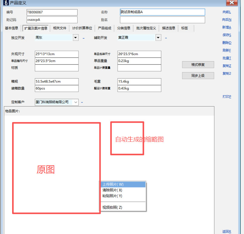The image size is (244, 234).
Task: Go to the 批次属性定义 tab
Action: pyautogui.click(x=146, y=28)
